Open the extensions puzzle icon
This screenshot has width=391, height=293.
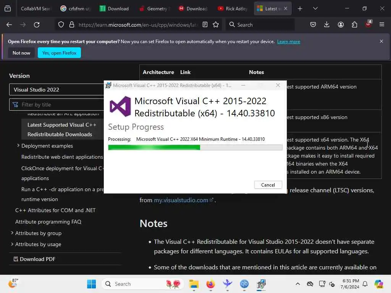(354, 25)
